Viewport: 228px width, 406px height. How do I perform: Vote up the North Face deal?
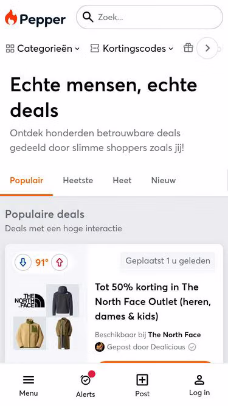60,262
